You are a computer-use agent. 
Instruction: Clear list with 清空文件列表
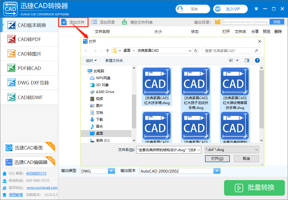137,22
